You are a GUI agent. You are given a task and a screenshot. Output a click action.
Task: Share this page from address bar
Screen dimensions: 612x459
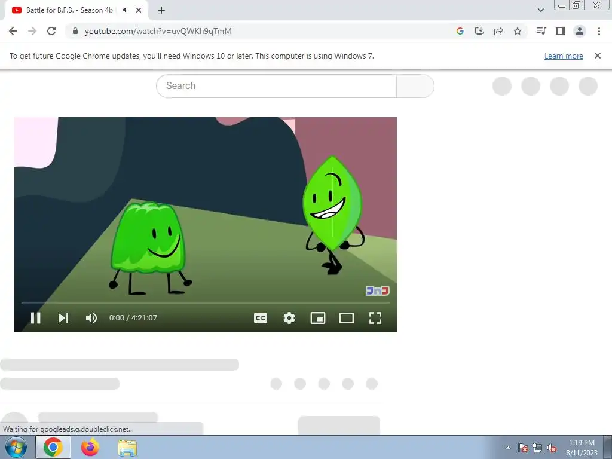(x=498, y=31)
